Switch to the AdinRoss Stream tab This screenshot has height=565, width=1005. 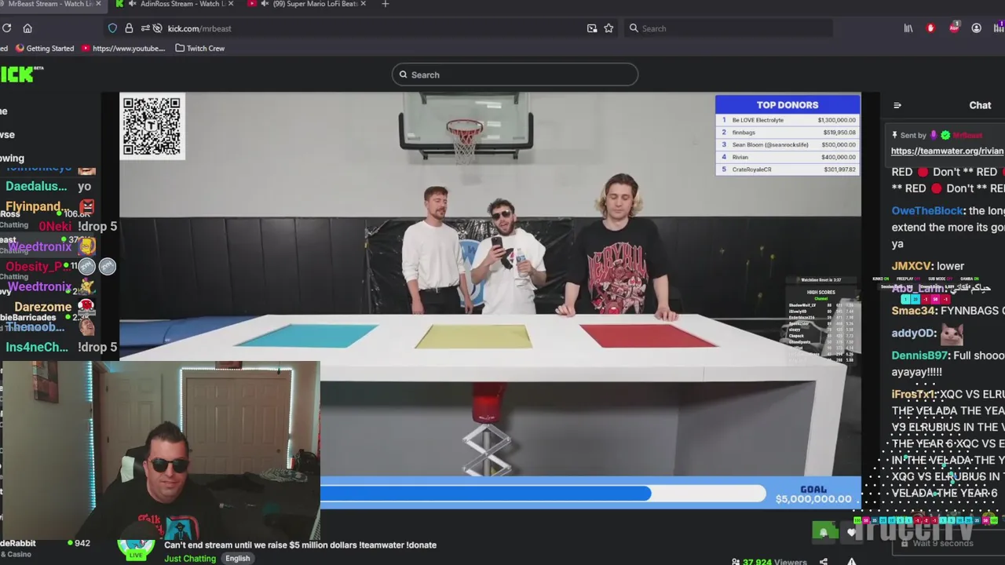point(174,4)
